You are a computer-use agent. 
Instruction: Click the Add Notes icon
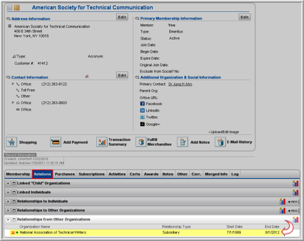[182, 142]
